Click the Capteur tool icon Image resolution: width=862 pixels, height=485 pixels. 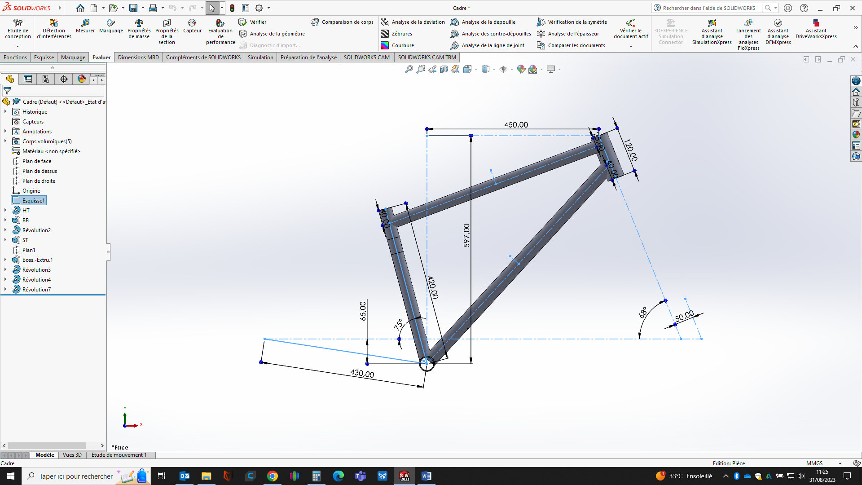192,23
